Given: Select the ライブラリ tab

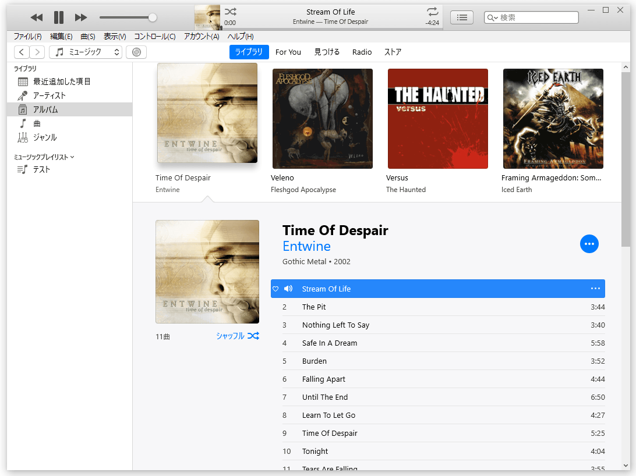Looking at the screenshot, I should click(249, 52).
